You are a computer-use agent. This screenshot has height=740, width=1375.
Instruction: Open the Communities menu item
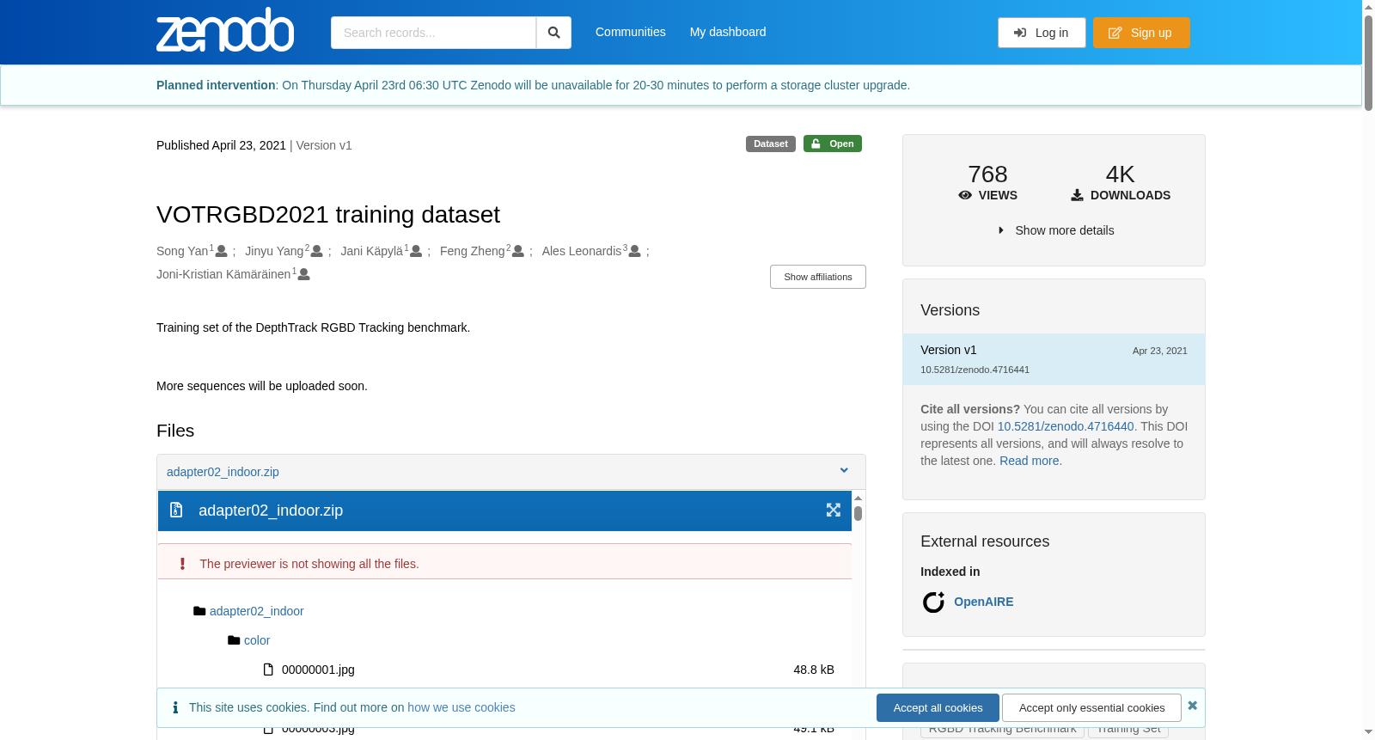631,32
